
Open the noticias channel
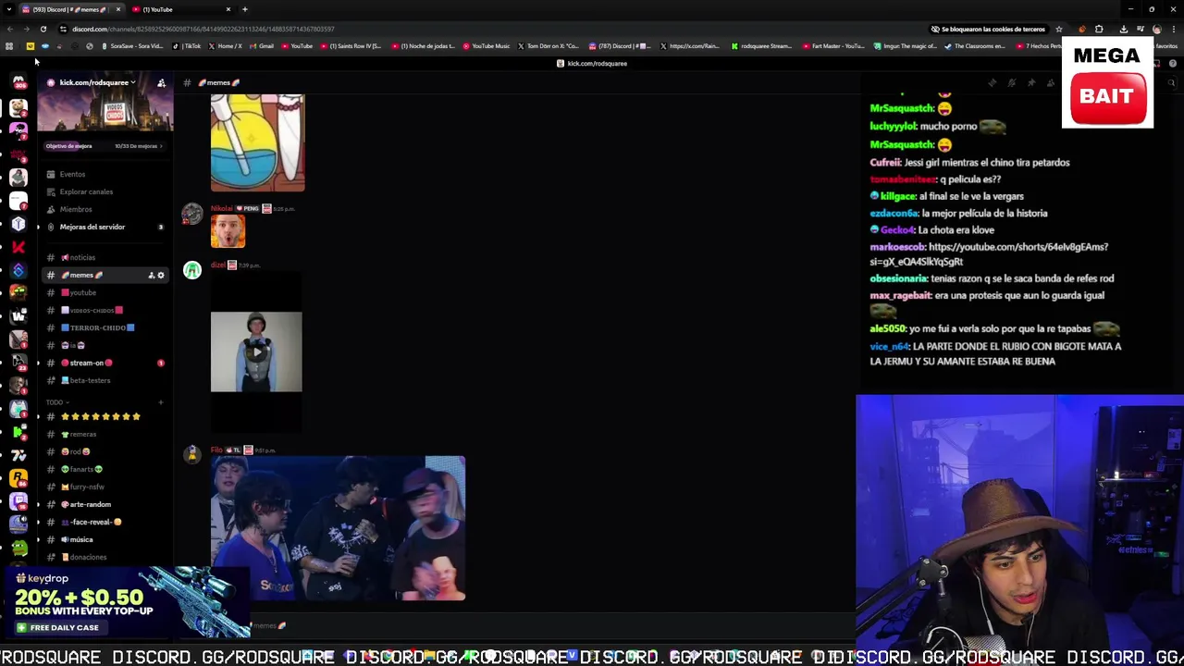(x=105, y=257)
